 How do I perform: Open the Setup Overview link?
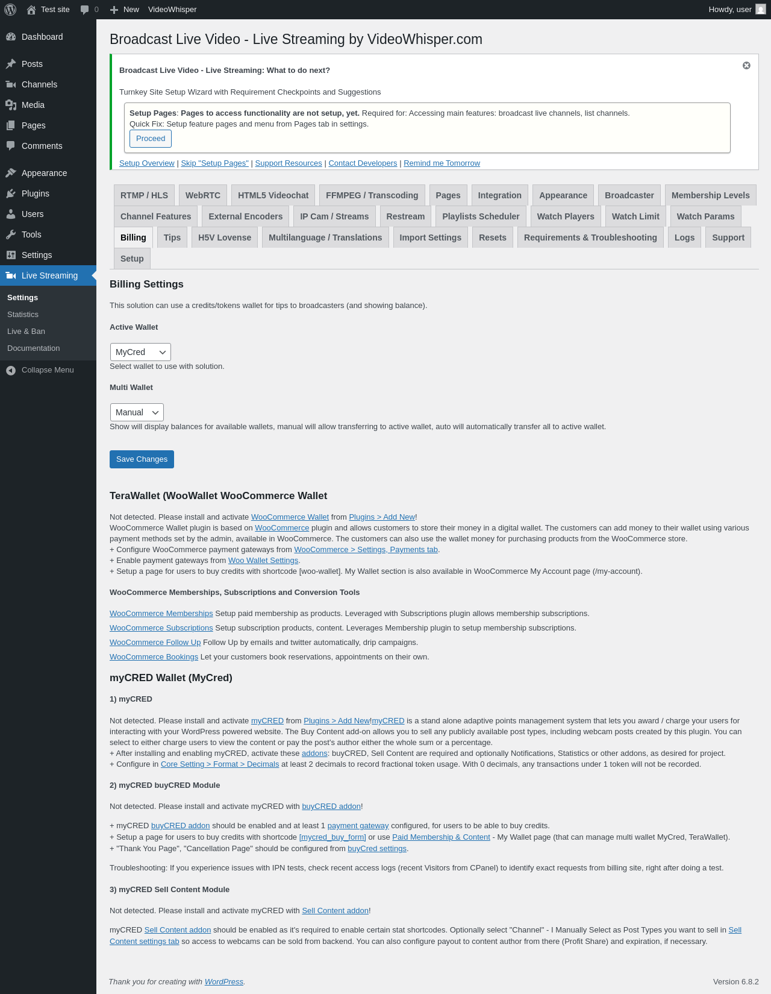(147, 163)
